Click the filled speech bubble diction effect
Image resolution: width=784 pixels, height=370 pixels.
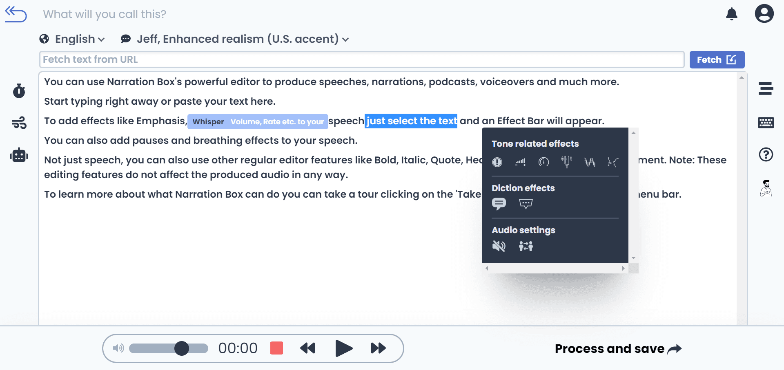pos(499,203)
